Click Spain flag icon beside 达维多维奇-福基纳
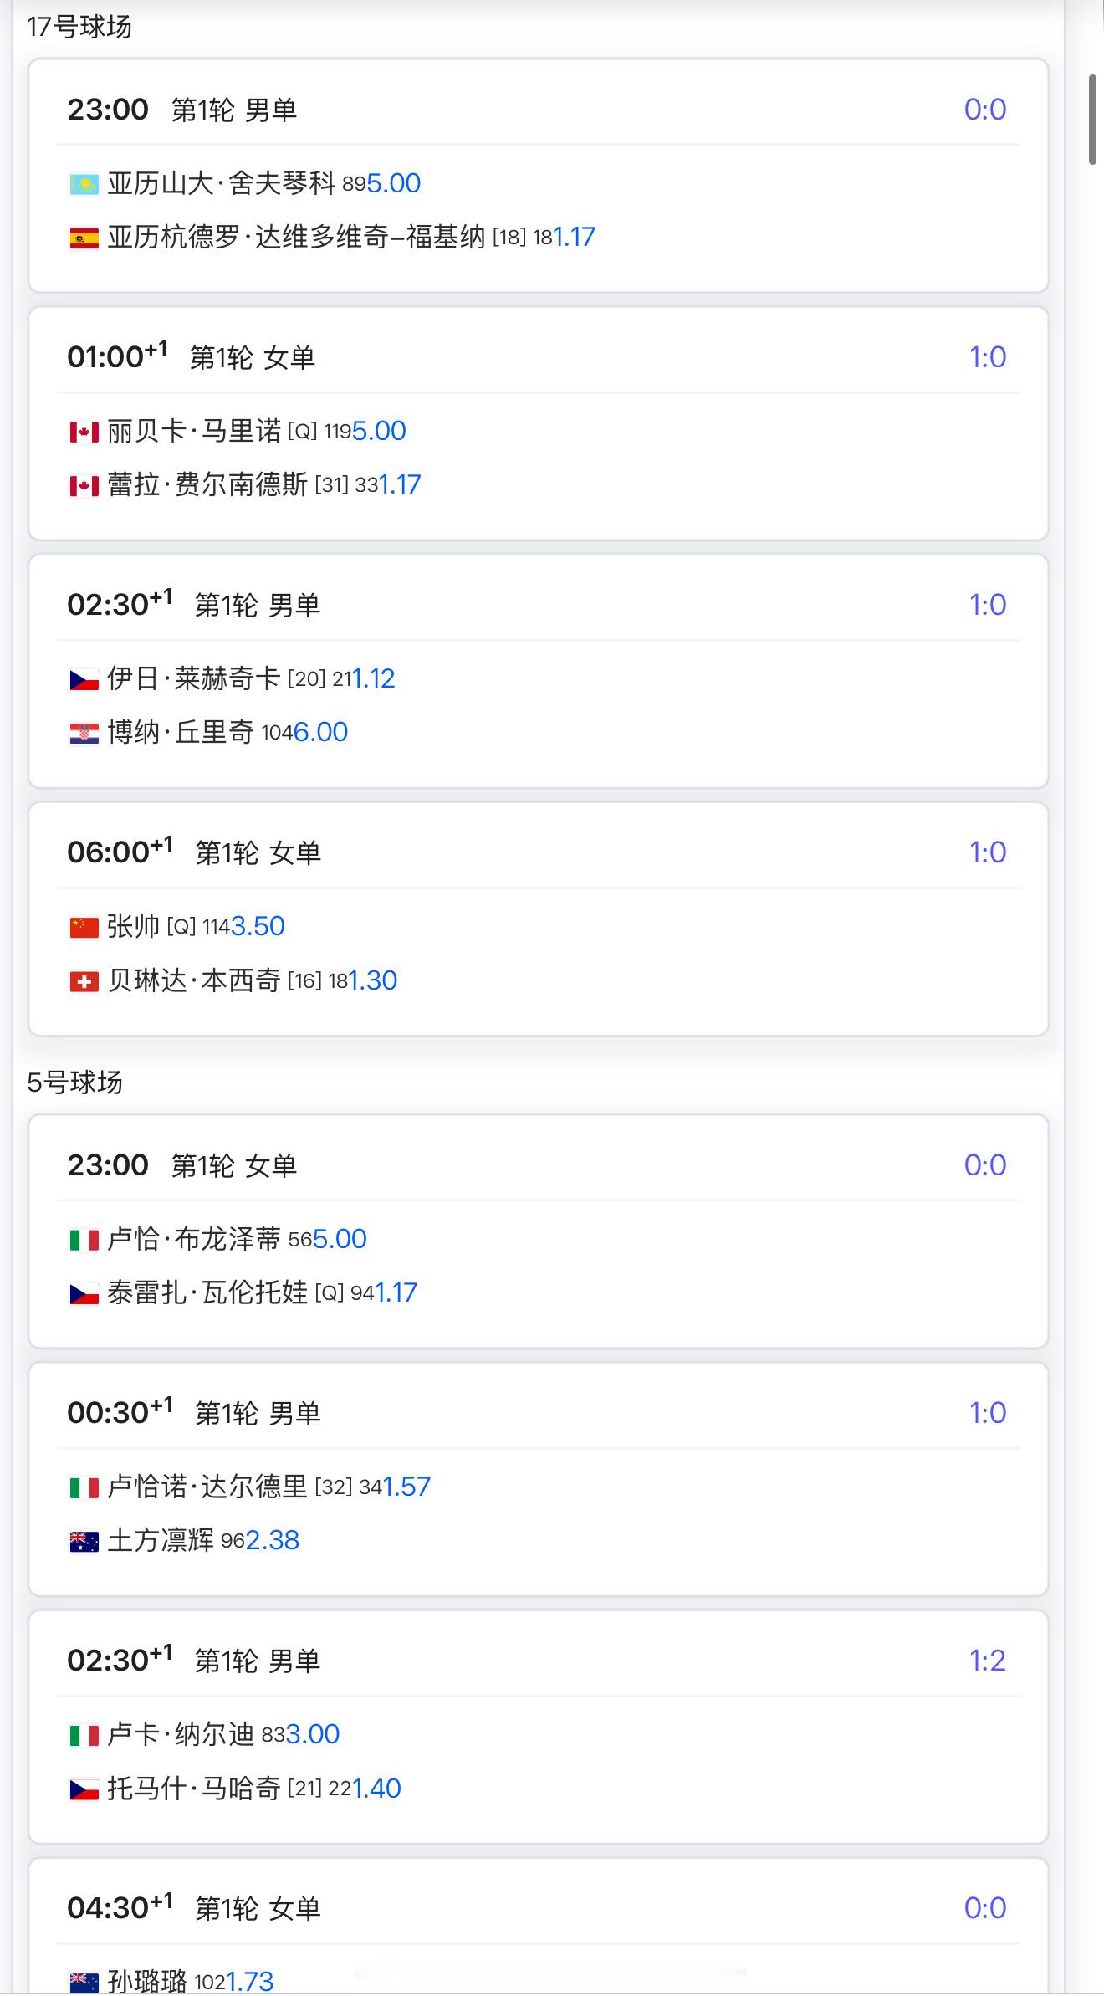The height and width of the screenshot is (1996, 1104). (84, 238)
